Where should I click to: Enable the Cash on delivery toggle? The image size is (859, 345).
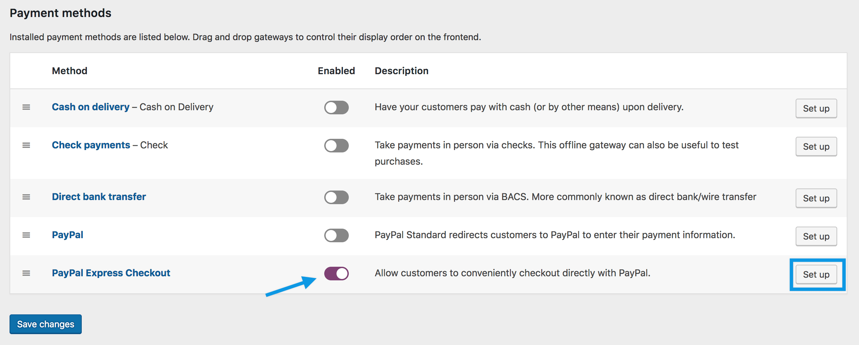click(x=336, y=108)
